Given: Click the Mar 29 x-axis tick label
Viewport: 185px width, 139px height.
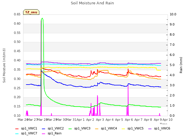Looking at the screenshot, I should click(x=52, y=120).
